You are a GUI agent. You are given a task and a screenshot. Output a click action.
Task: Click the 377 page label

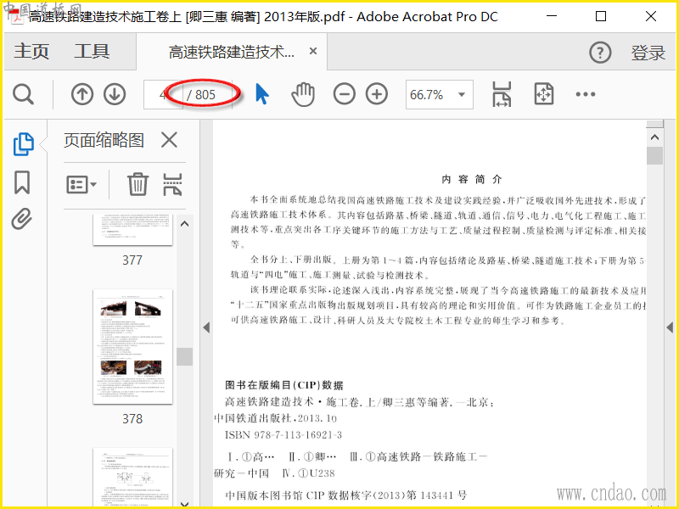pos(132,260)
